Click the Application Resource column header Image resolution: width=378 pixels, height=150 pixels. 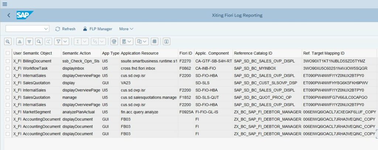click(x=149, y=53)
